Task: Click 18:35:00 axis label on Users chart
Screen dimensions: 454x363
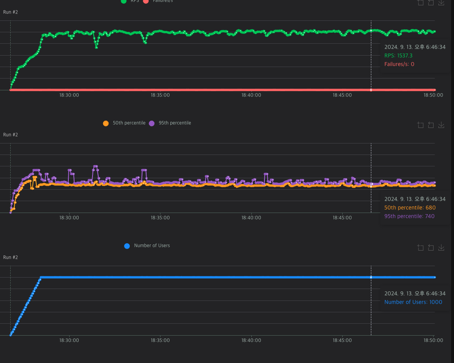Action: 160,340
